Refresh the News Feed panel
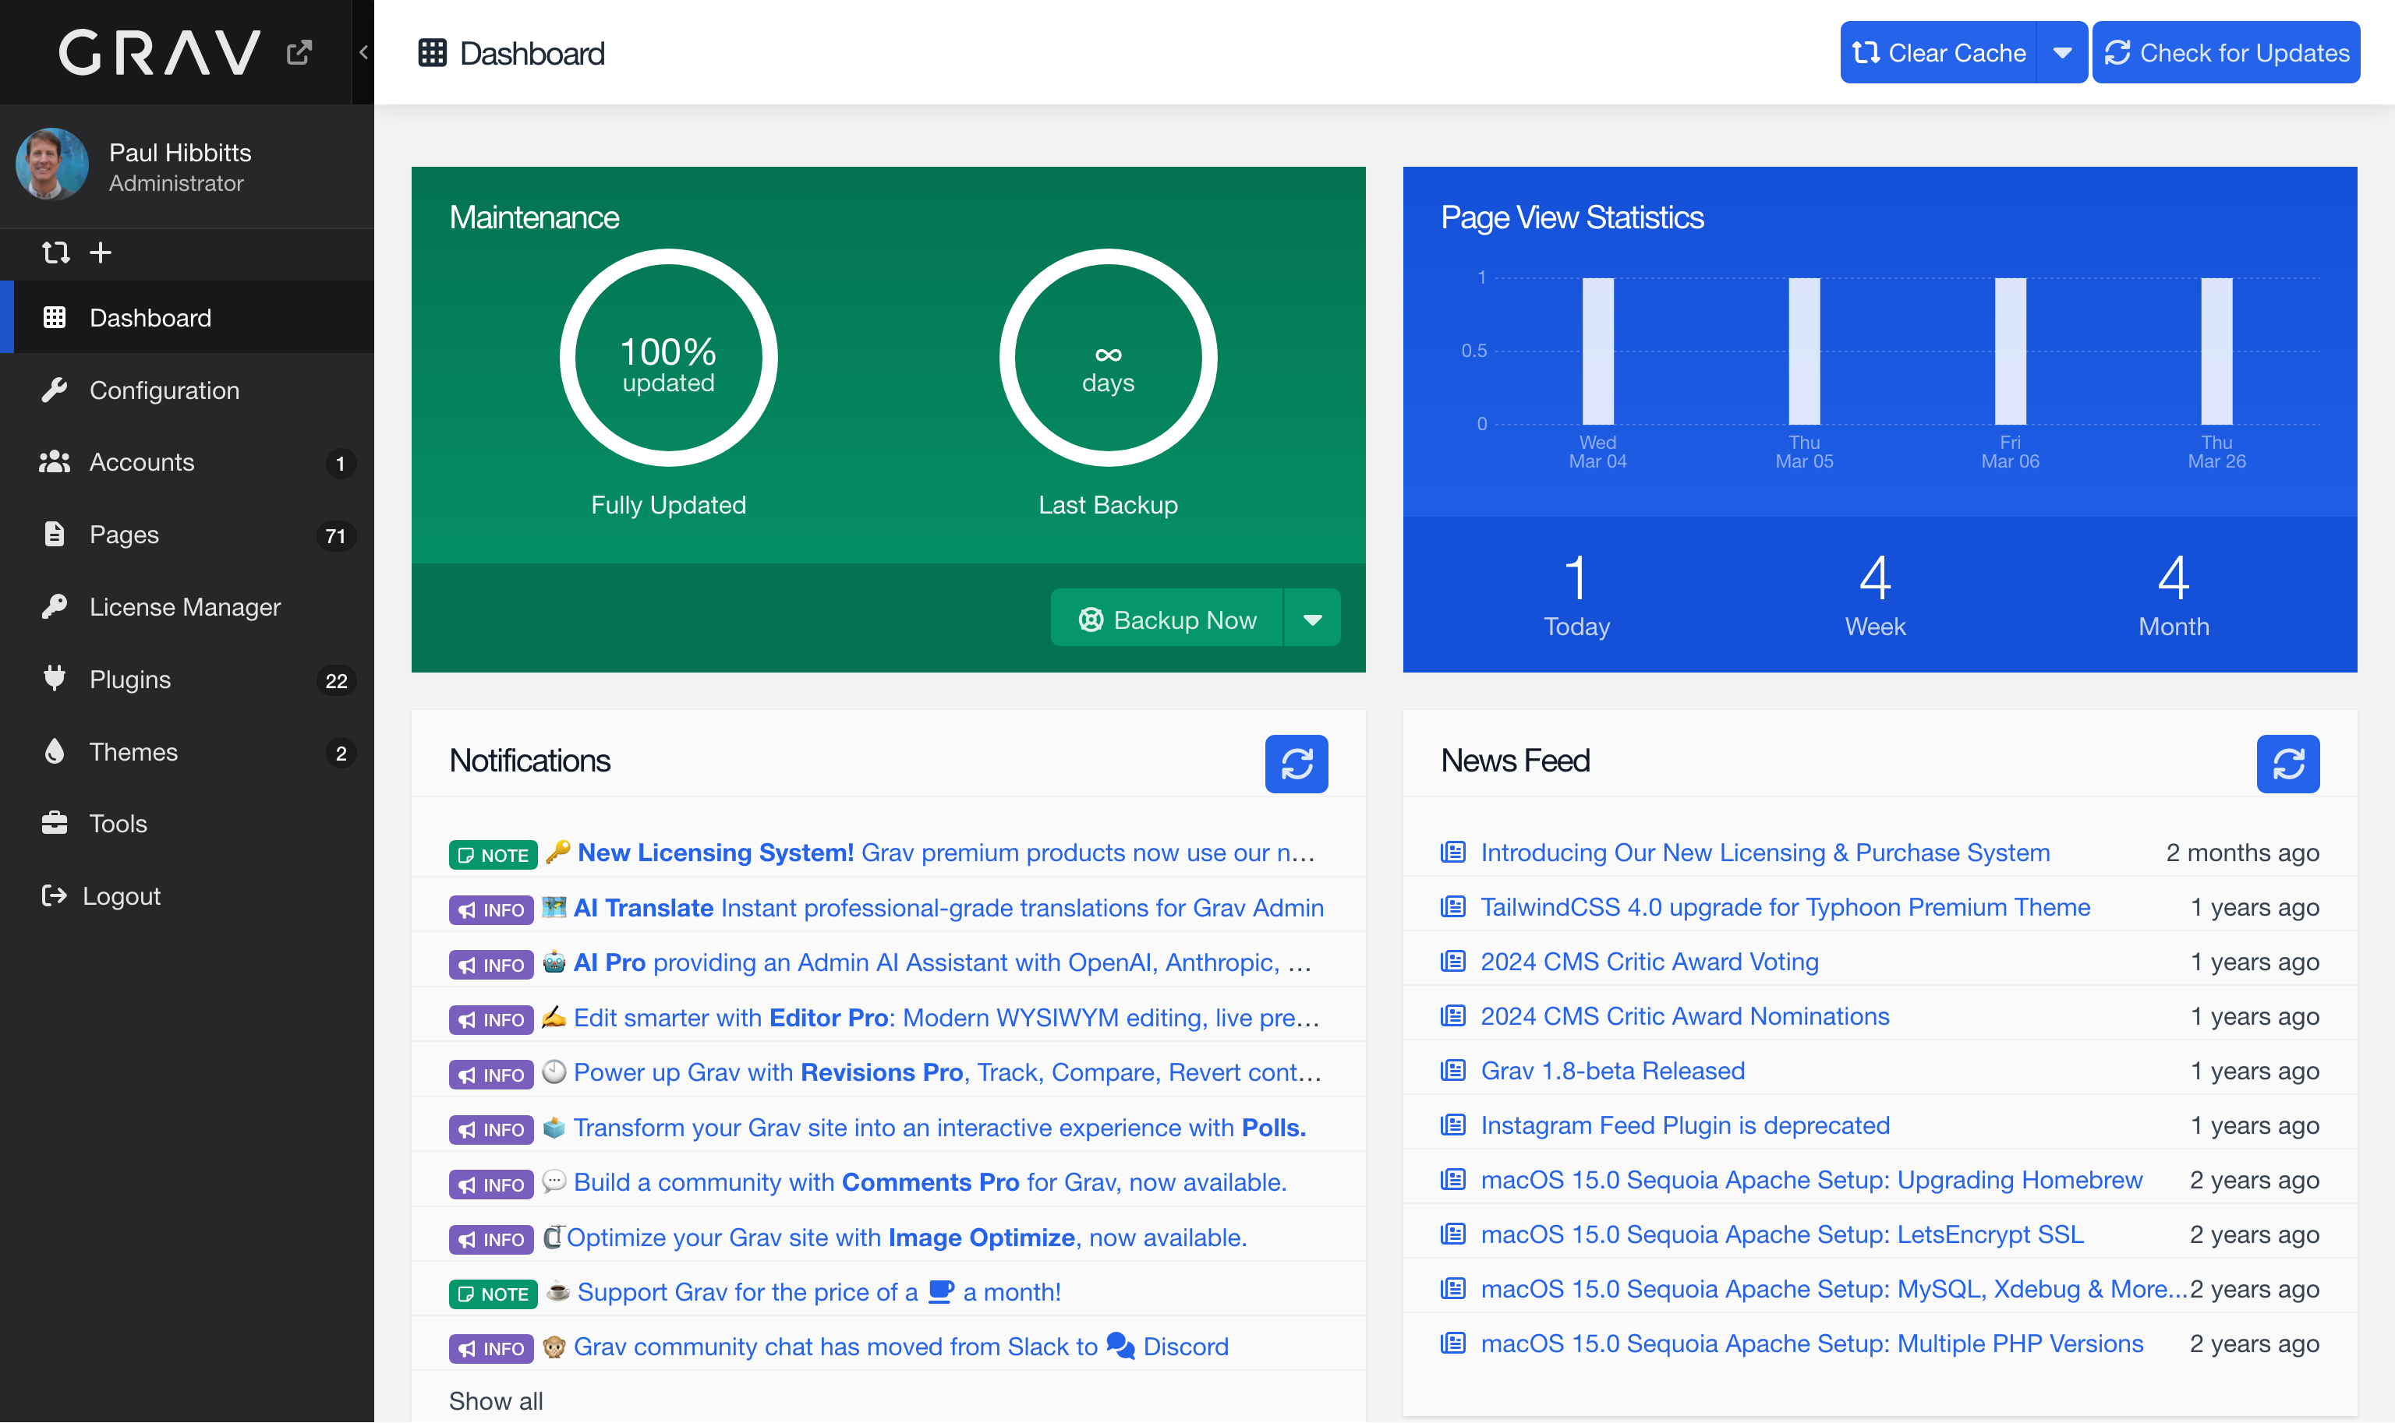The image size is (2395, 1423). (x=2290, y=763)
